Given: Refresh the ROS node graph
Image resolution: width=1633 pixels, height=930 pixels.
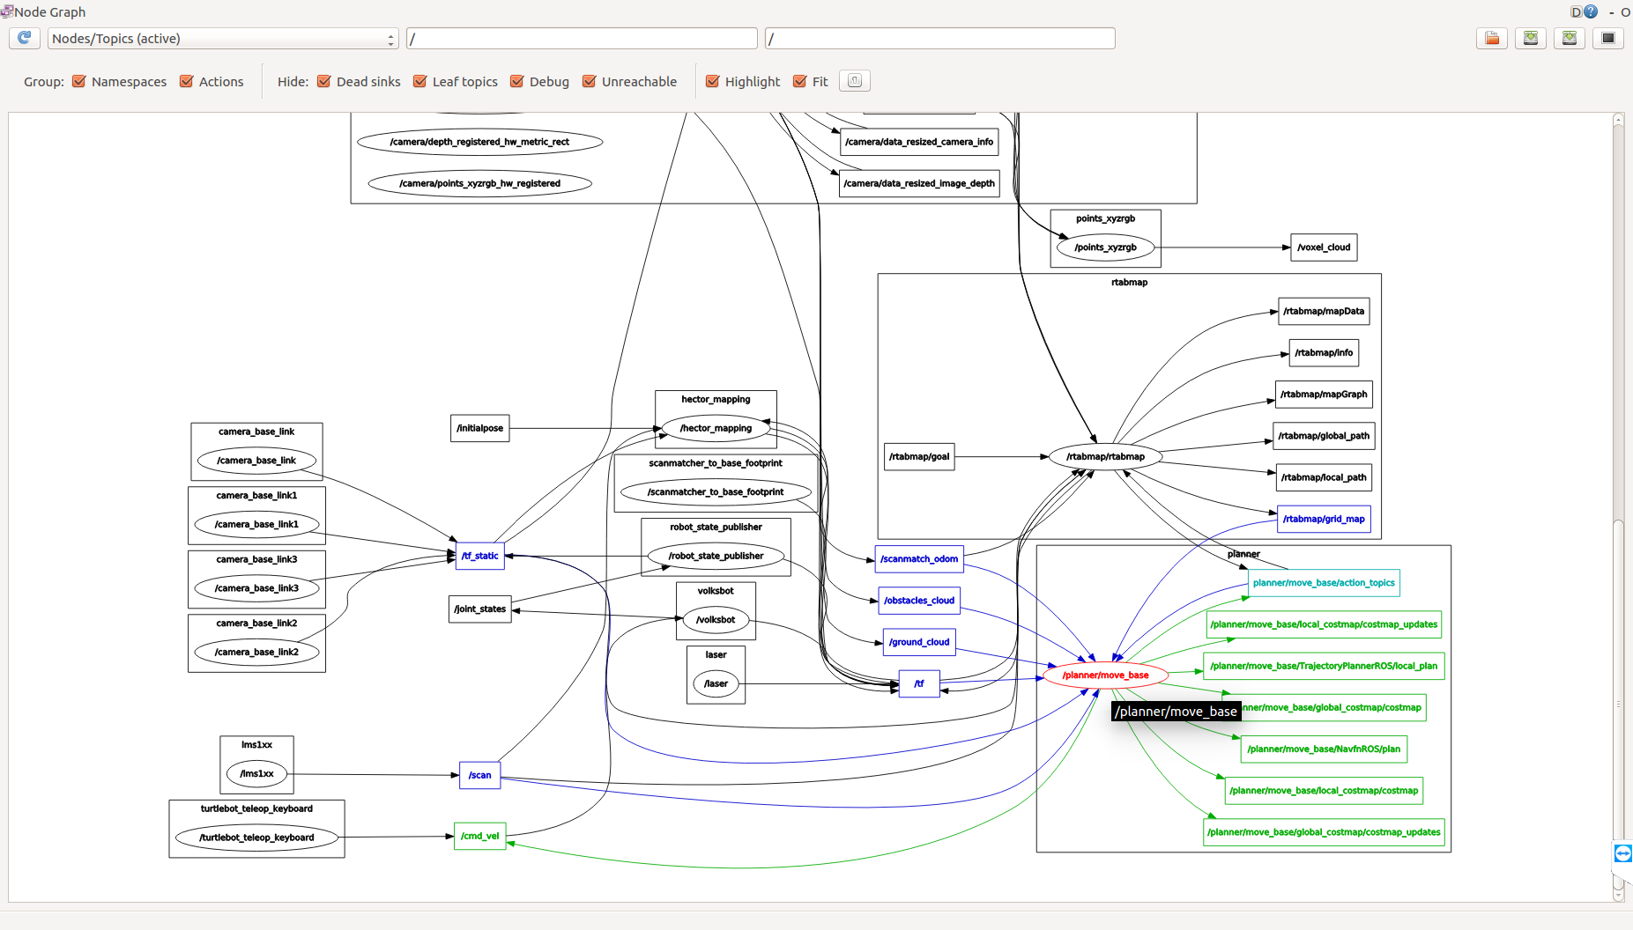Looking at the screenshot, I should (x=24, y=38).
